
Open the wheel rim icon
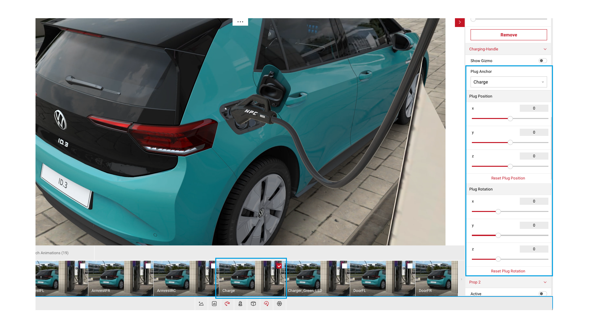(x=279, y=304)
